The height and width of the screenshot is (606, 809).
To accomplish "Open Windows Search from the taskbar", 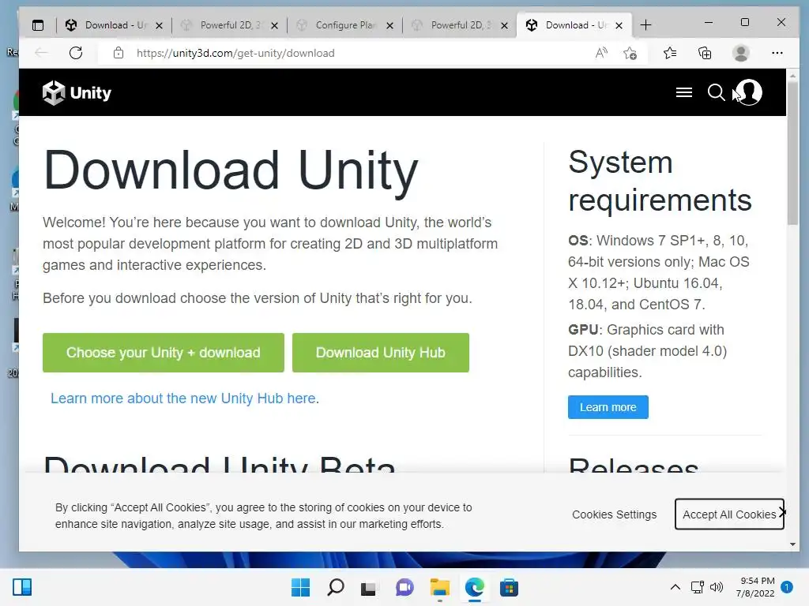I will pos(335,587).
